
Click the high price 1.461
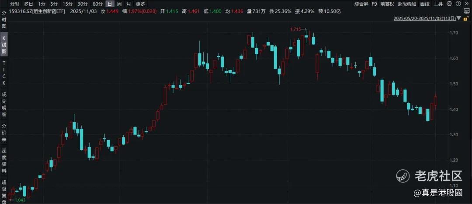pyautogui.click(x=194, y=11)
